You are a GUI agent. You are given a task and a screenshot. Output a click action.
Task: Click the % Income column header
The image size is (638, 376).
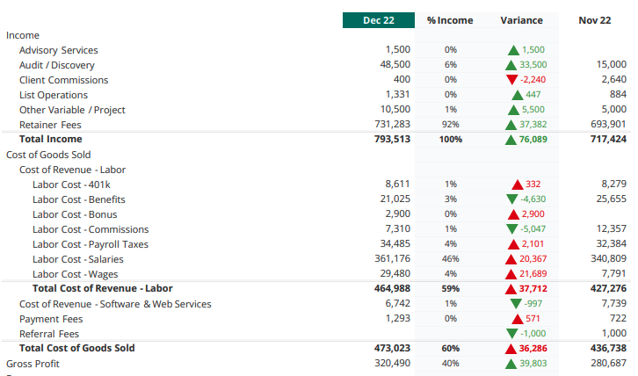[450, 20]
